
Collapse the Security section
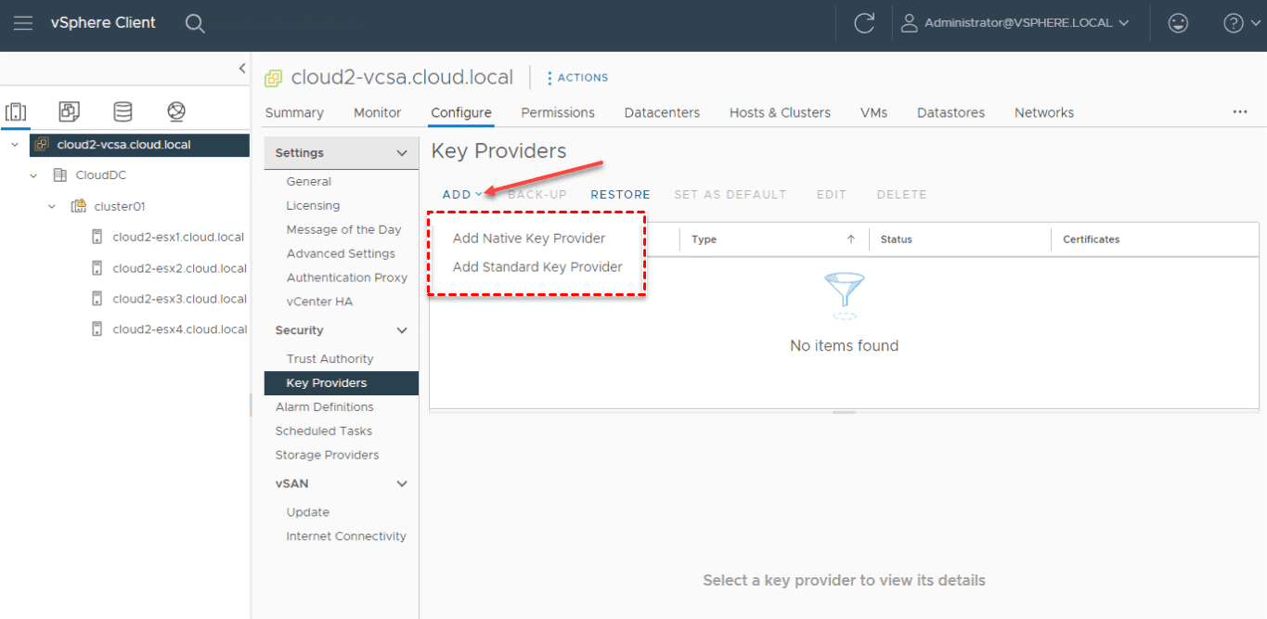[402, 330]
